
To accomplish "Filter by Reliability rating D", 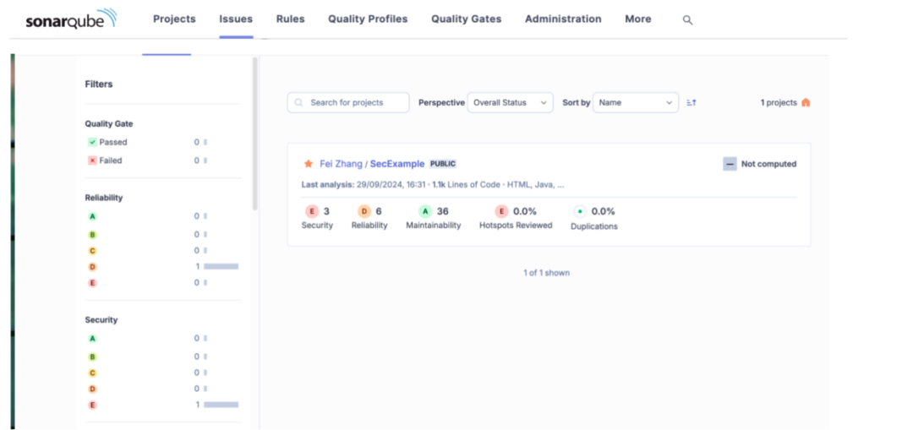I will pos(93,267).
